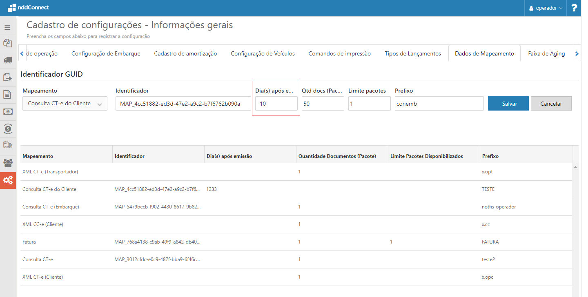Click the money bill sidebar icon

pos(7,111)
